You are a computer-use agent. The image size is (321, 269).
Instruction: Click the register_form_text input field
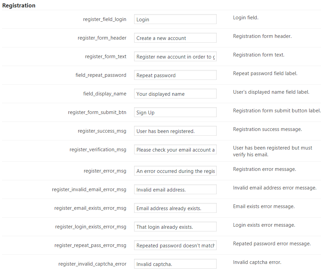[x=175, y=57]
